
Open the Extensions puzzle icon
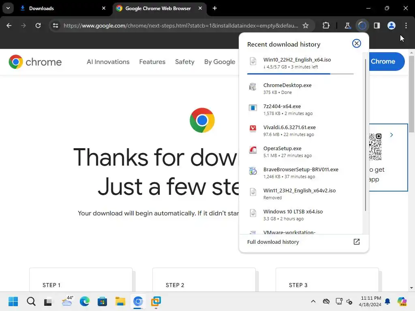click(x=326, y=26)
